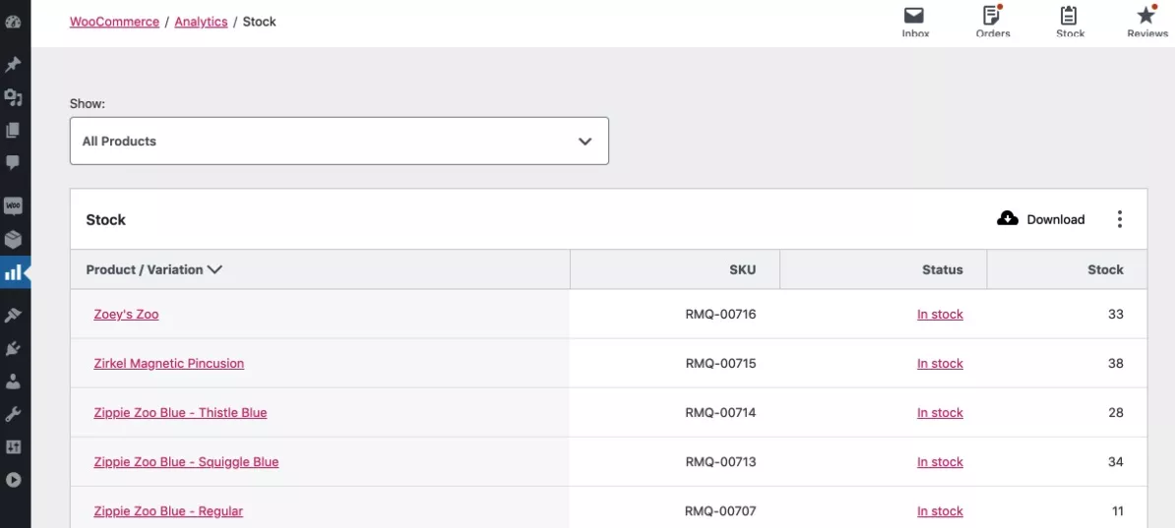Image resolution: width=1175 pixels, height=528 pixels.
Task: Click 'In stock' status for Zirkel Magnetic Pincusion
Action: point(940,364)
